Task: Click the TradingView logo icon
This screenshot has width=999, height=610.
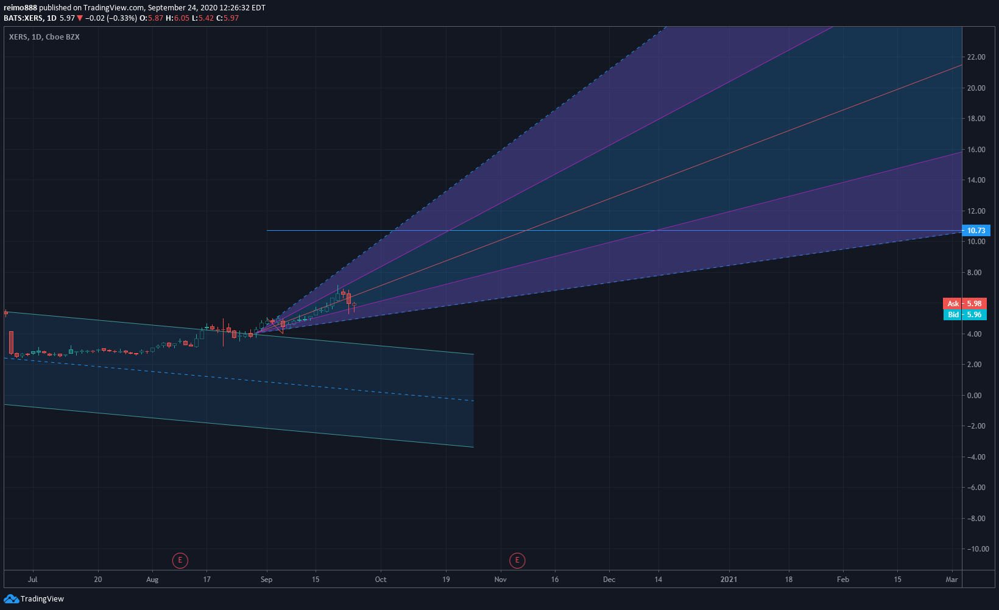Action: click(11, 599)
